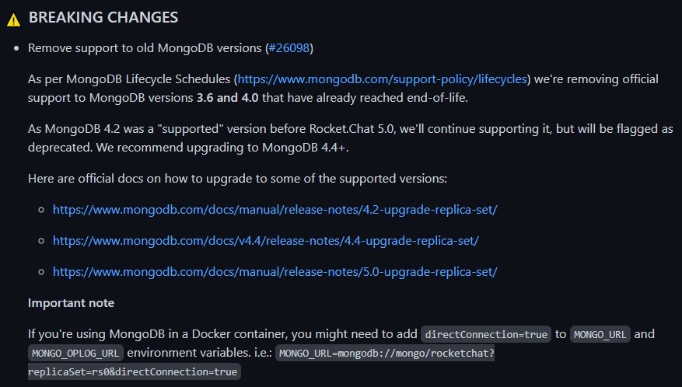Screen dimensions: 682x387
Task: Click 'Remove support to old MongoDB versions' text
Action: (145, 48)
